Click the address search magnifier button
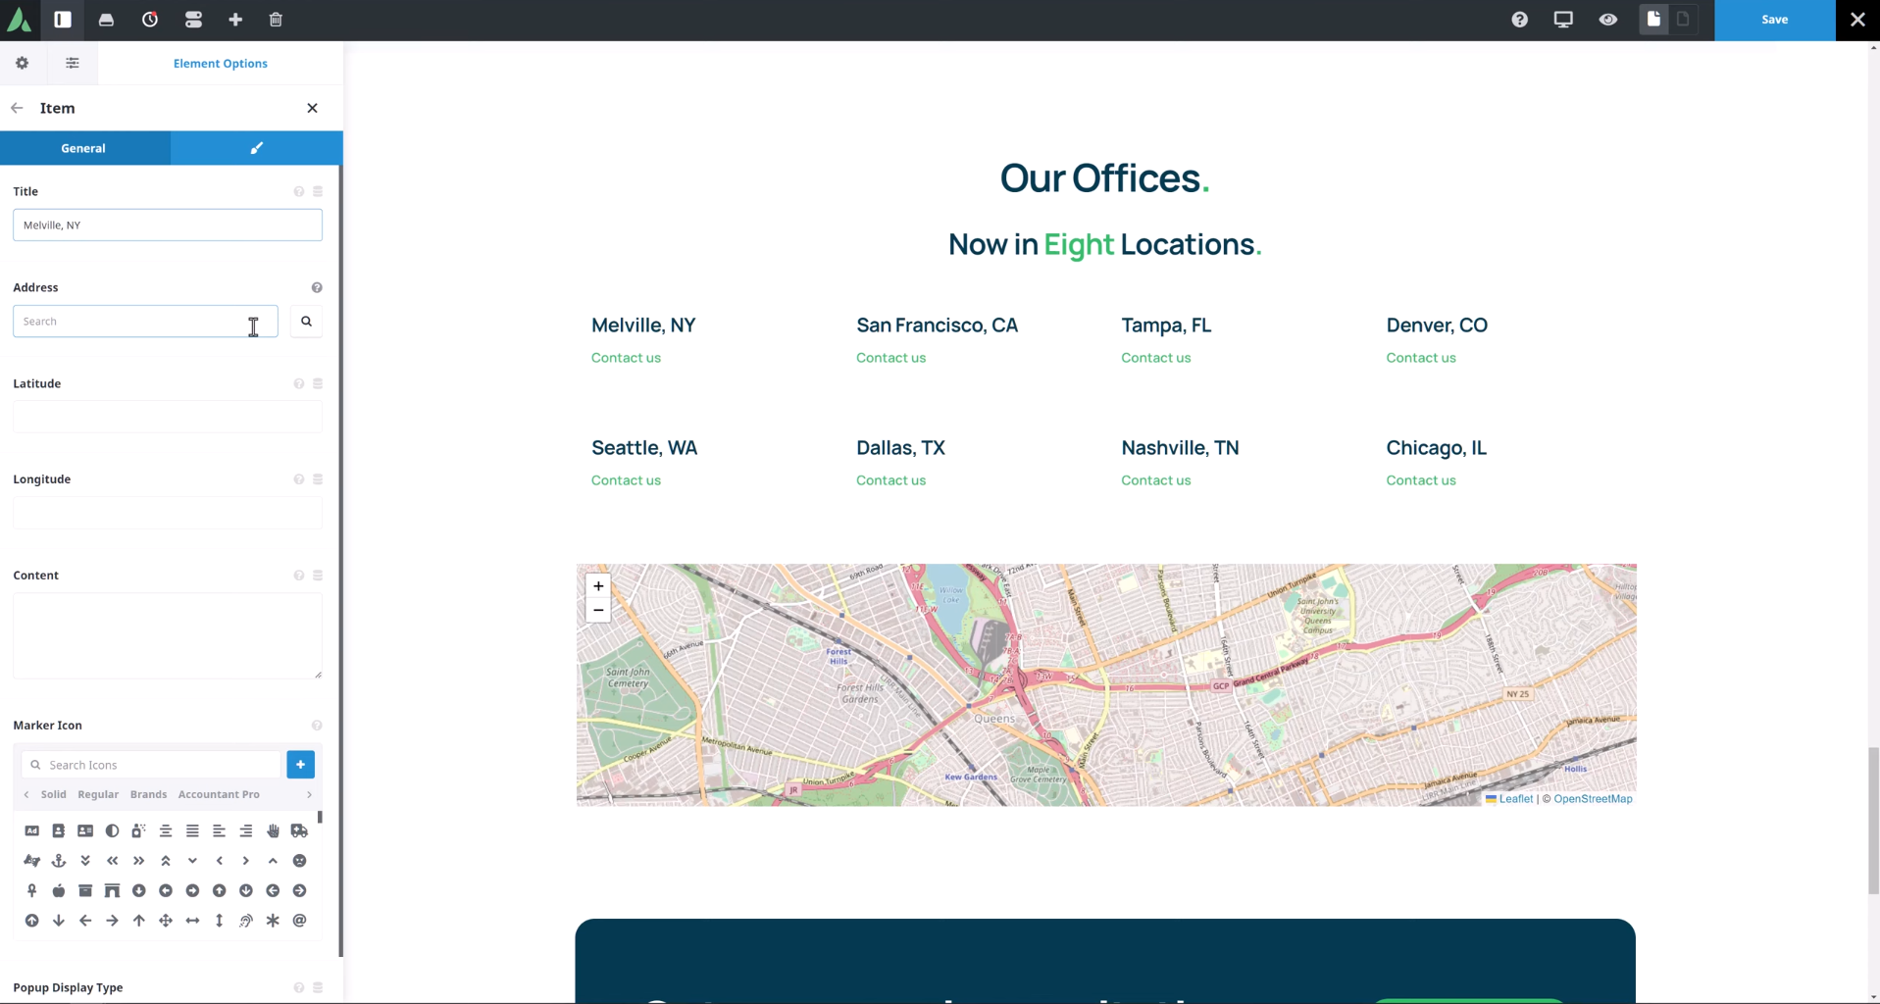The width and height of the screenshot is (1880, 1004). pyautogui.click(x=306, y=322)
